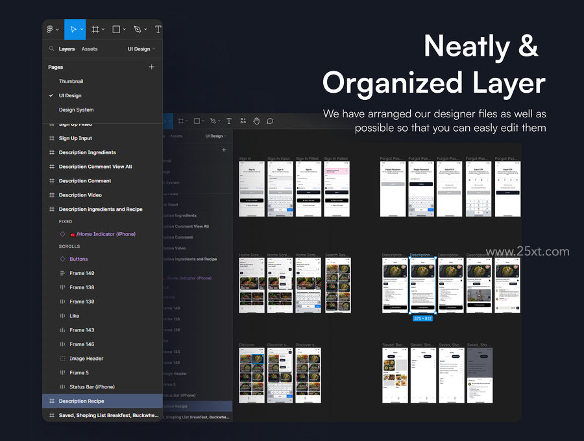Click the first Discover frame thumbnail on canvas
This screenshot has height=441, width=584.
click(252, 375)
